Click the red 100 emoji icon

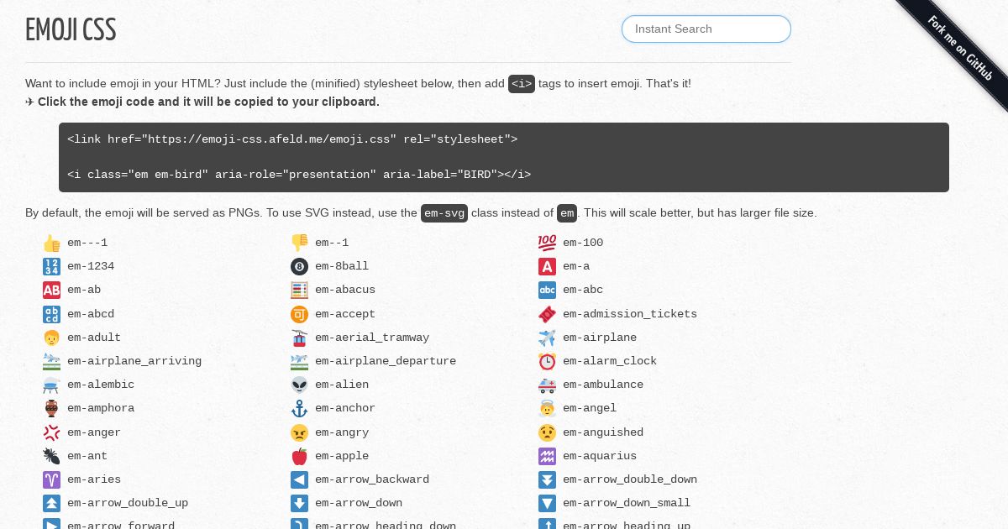pos(547,243)
